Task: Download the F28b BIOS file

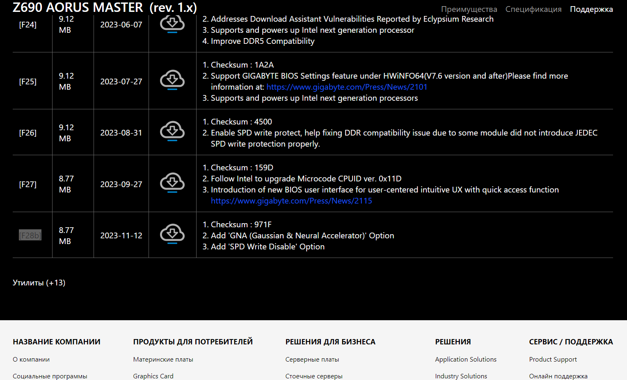Action: coord(172,234)
